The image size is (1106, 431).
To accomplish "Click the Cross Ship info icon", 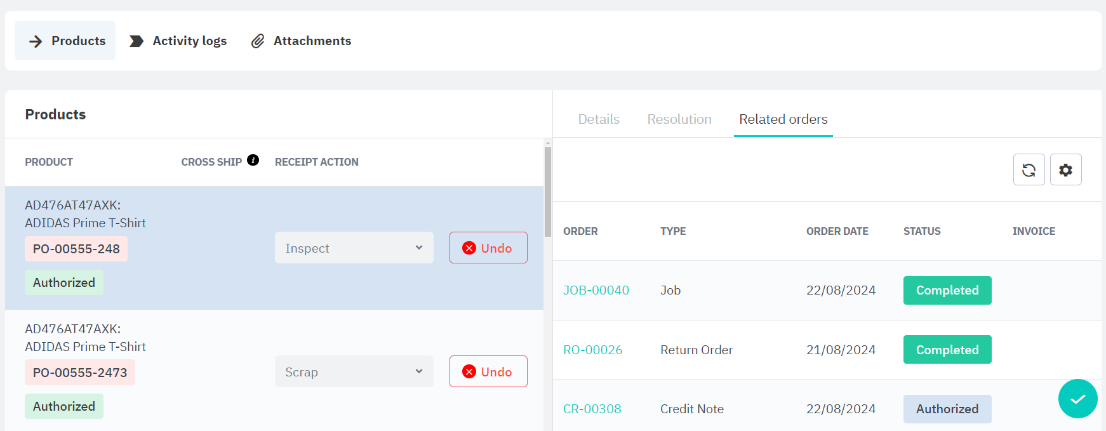I will click(x=253, y=160).
